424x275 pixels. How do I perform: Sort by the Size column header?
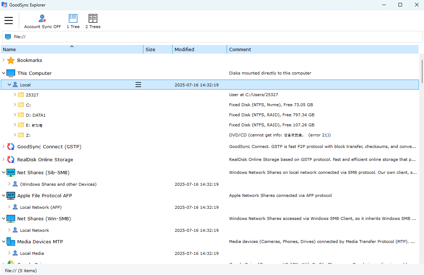pyautogui.click(x=157, y=50)
